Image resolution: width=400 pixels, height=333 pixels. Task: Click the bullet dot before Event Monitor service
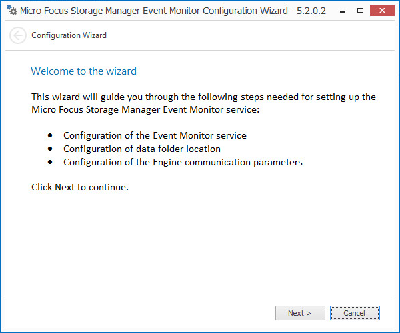click(x=50, y=135)
